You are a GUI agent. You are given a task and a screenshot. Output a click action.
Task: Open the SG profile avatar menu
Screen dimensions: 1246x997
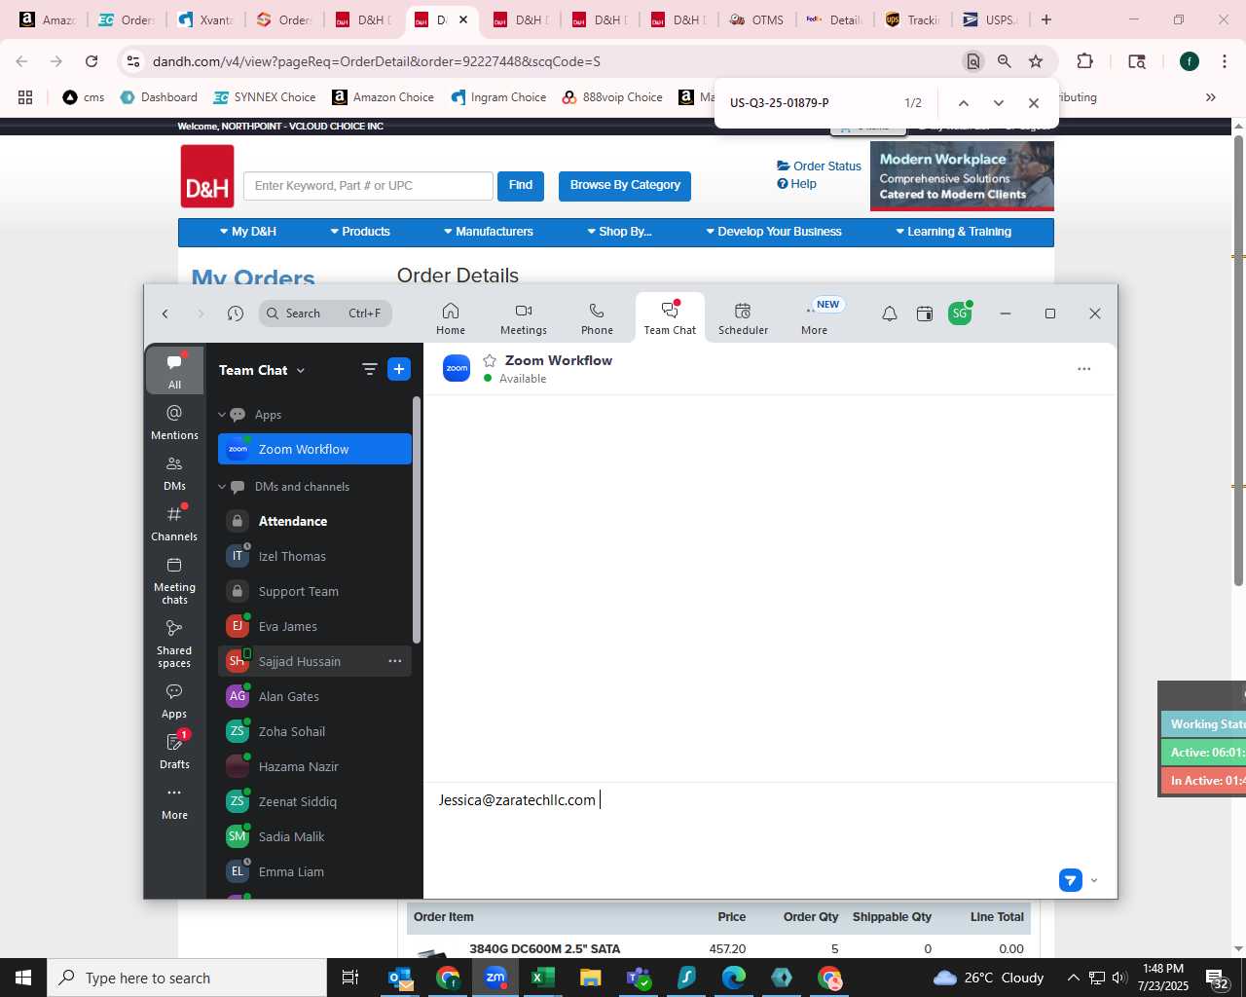[960, 314]
